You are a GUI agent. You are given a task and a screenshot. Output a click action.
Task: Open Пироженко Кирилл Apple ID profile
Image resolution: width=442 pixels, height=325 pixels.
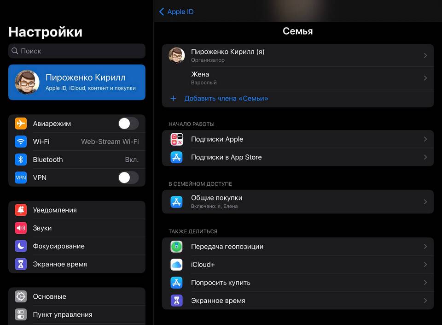point(77,82)
